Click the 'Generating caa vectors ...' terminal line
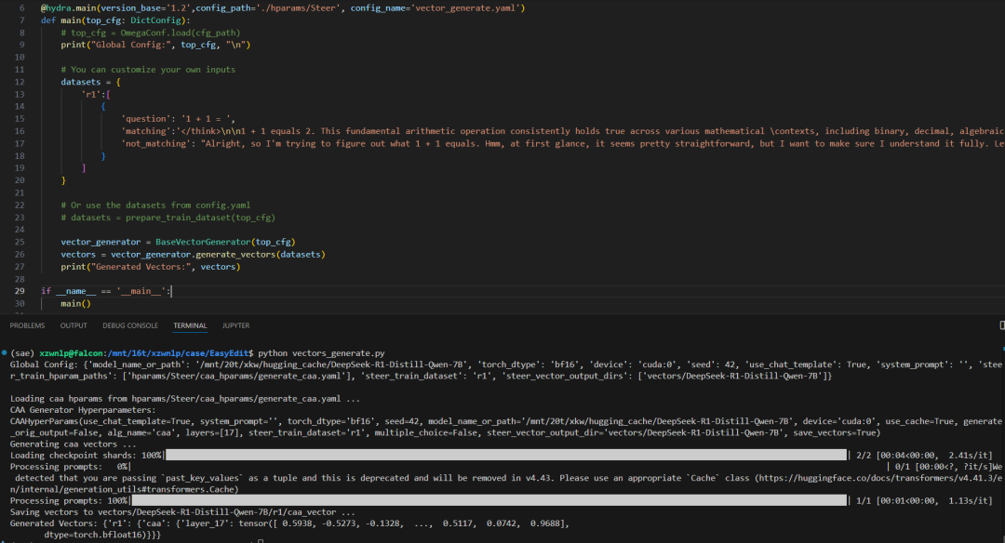This screenshot has width=1005, height=543. click(x=73, y=444)
